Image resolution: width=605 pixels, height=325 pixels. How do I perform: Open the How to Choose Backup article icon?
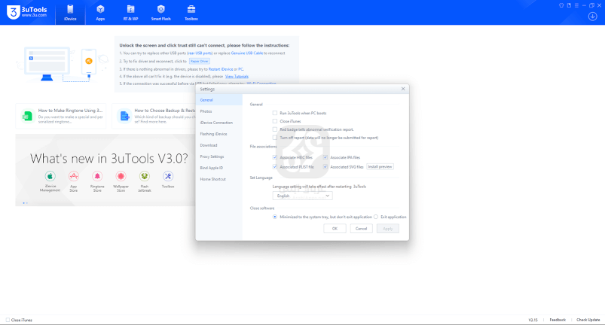click(x=124, y=116)
